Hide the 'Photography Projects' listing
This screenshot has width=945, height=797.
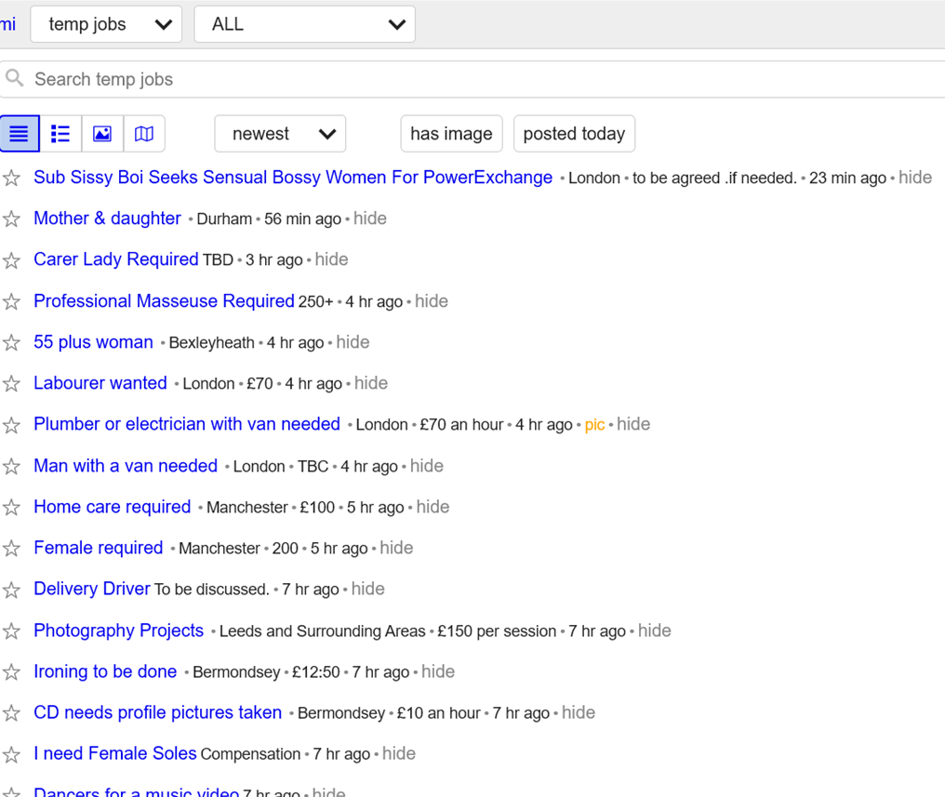(655, 631)
